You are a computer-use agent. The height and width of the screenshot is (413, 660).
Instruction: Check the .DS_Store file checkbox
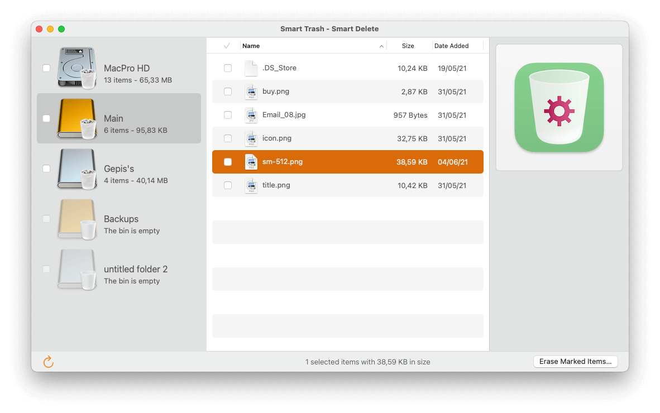click(x=227, y=68)
